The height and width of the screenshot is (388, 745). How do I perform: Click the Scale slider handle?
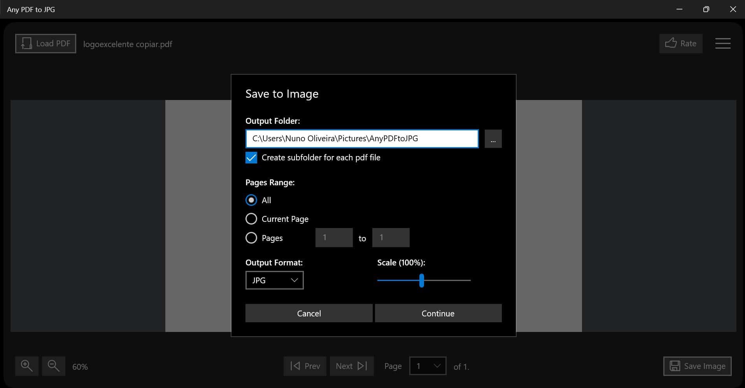(421, 280)
